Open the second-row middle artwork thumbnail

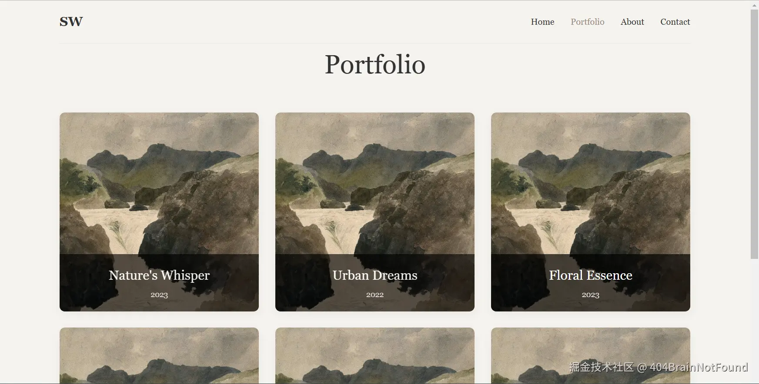pyautogui.click(x=375, y=356)
